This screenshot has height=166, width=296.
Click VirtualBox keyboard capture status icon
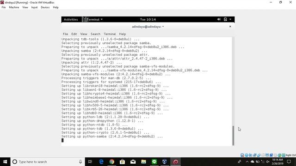[284, 155]
